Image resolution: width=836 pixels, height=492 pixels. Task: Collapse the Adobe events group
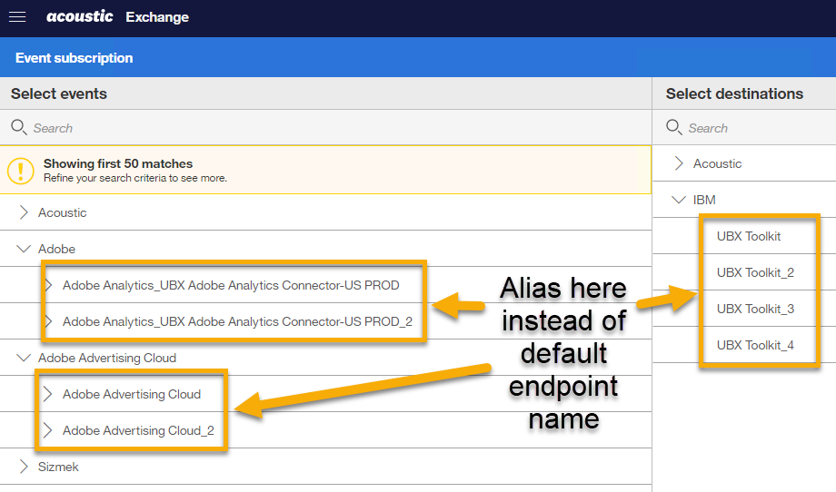tap(24, 249)
